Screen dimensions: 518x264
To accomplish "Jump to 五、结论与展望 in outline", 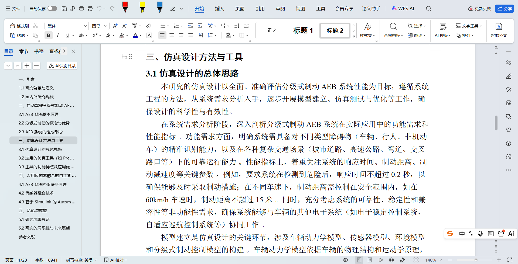I will [33, 210].
